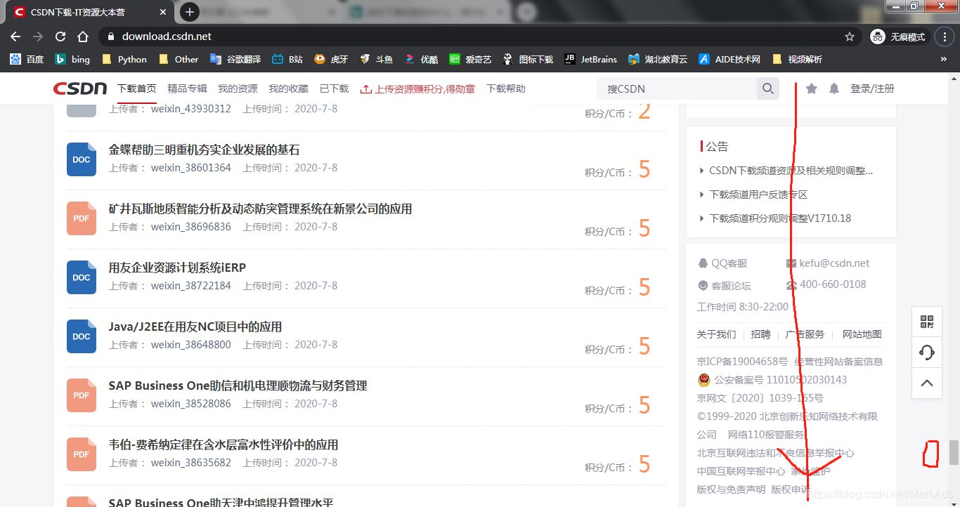Click 登录/注册 login link
Image resolution: width=960 pixels, height=507 pixels.
coord(872,88)
